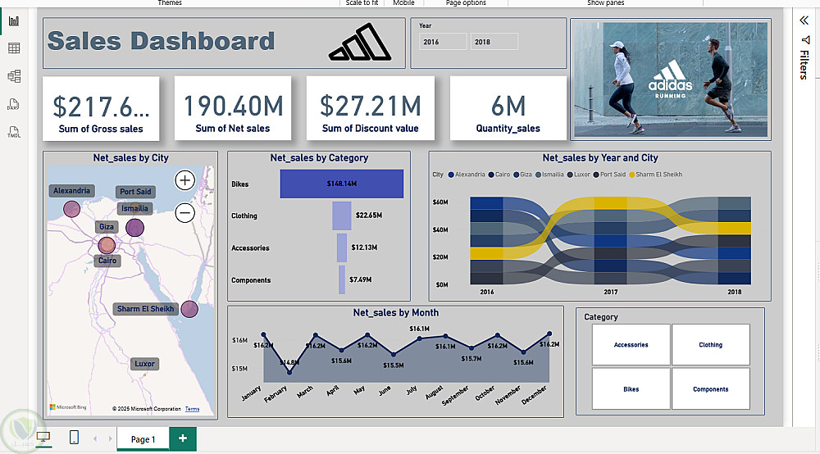
Task: Click Sharm El Sheikh map bubble
Action: pyautogui.click(x=189, y=309)
